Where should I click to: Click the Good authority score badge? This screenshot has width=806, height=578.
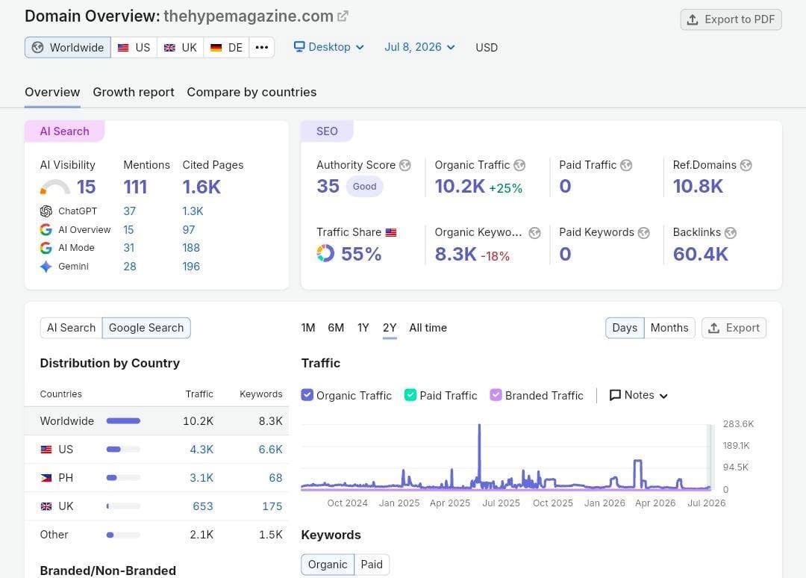[x=364, y=187]
